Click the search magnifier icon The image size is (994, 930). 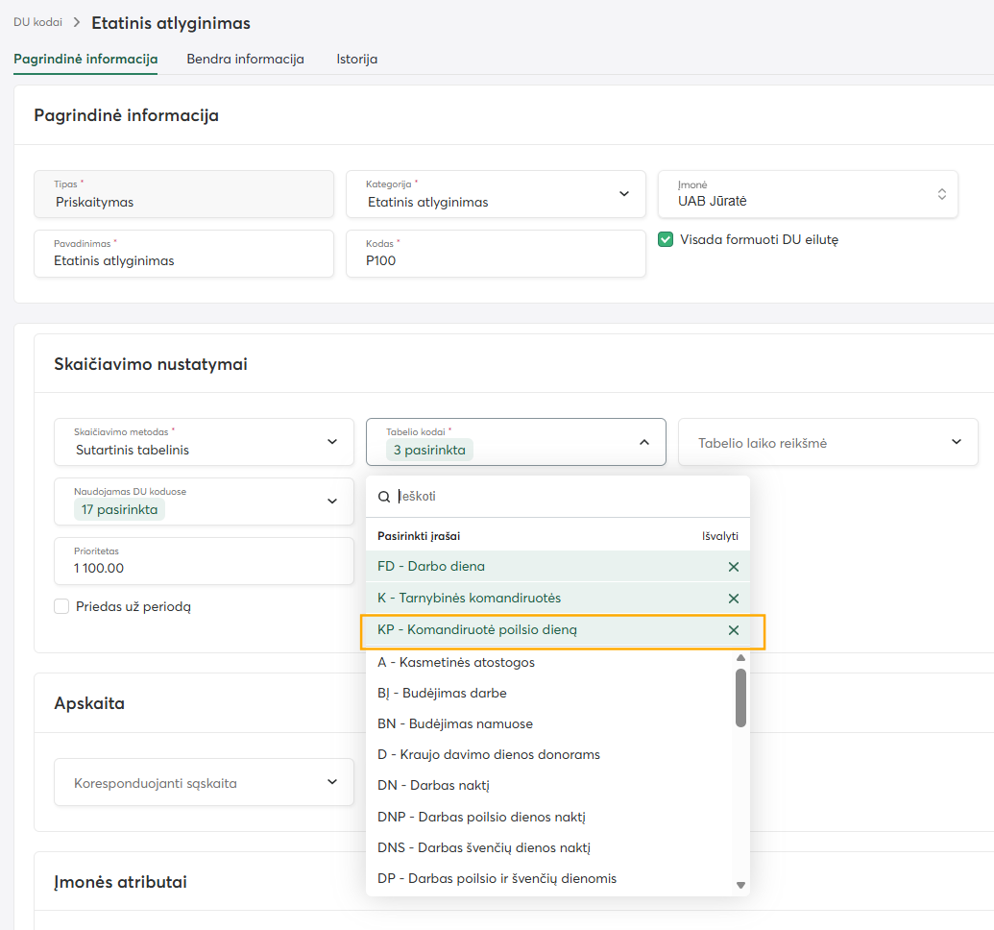point(383,497)
